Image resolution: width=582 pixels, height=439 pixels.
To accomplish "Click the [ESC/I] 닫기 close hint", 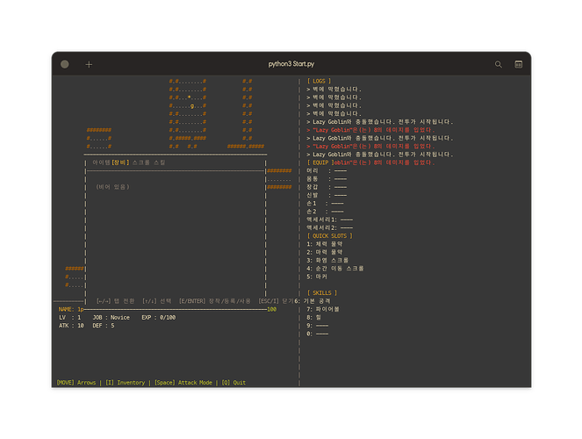I will 277,300.
